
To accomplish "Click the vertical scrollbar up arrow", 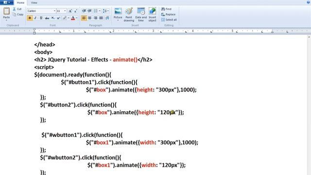I will click(x=309, y=37).
